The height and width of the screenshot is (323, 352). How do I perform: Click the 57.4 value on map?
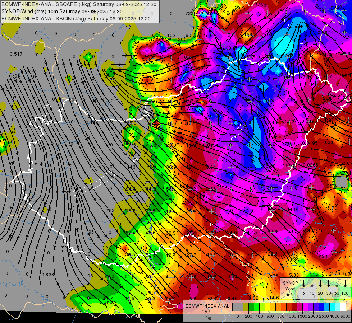click(x=131, y=233)
